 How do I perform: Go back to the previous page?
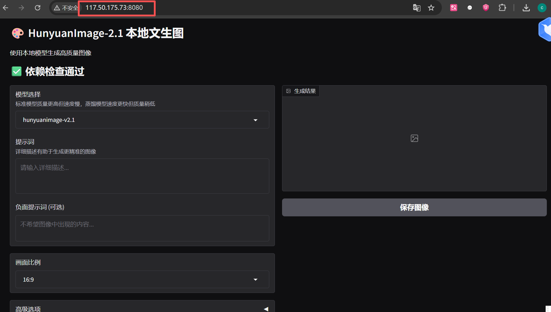tap(5, 8)
